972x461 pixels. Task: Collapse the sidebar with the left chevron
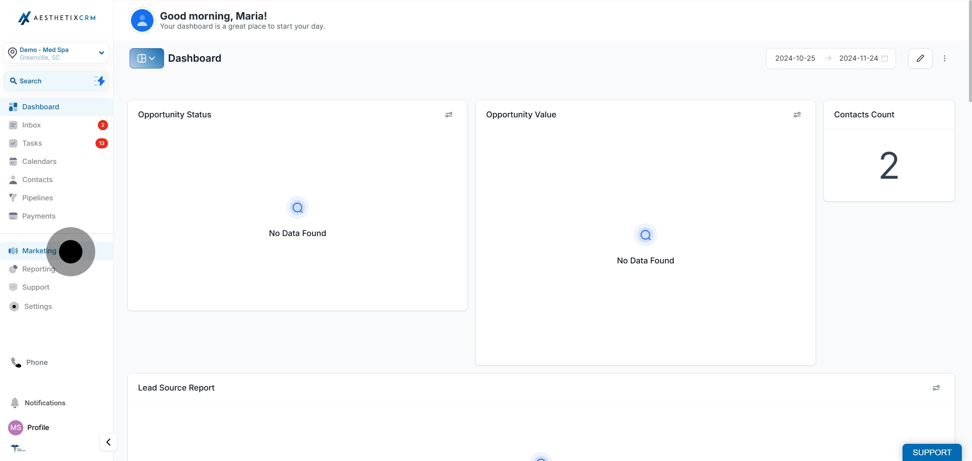[108, 442]
